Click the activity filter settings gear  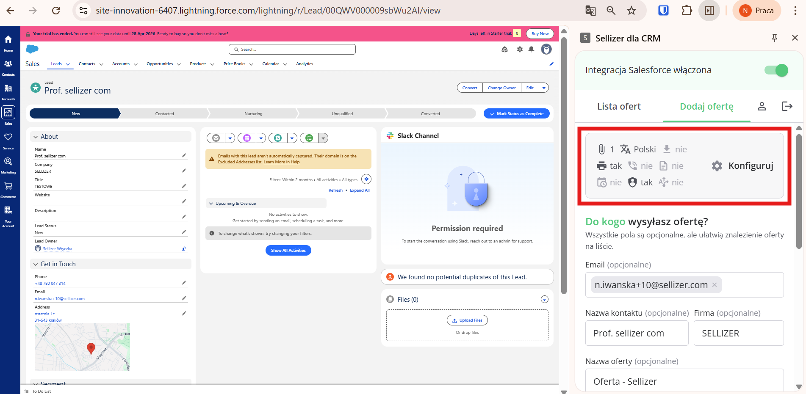[366, 179]
